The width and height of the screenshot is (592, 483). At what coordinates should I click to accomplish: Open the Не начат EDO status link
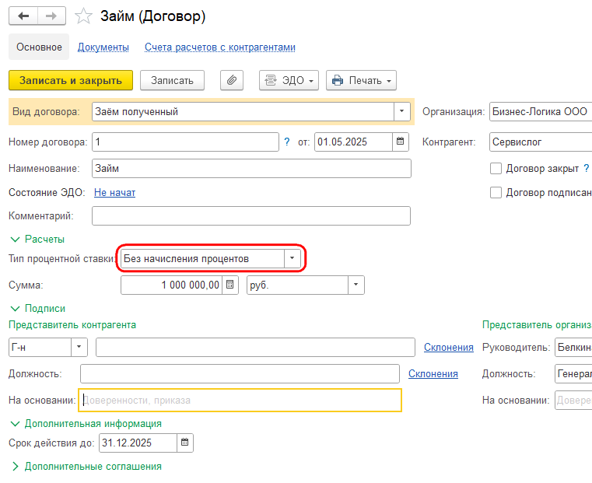(114, 192)
